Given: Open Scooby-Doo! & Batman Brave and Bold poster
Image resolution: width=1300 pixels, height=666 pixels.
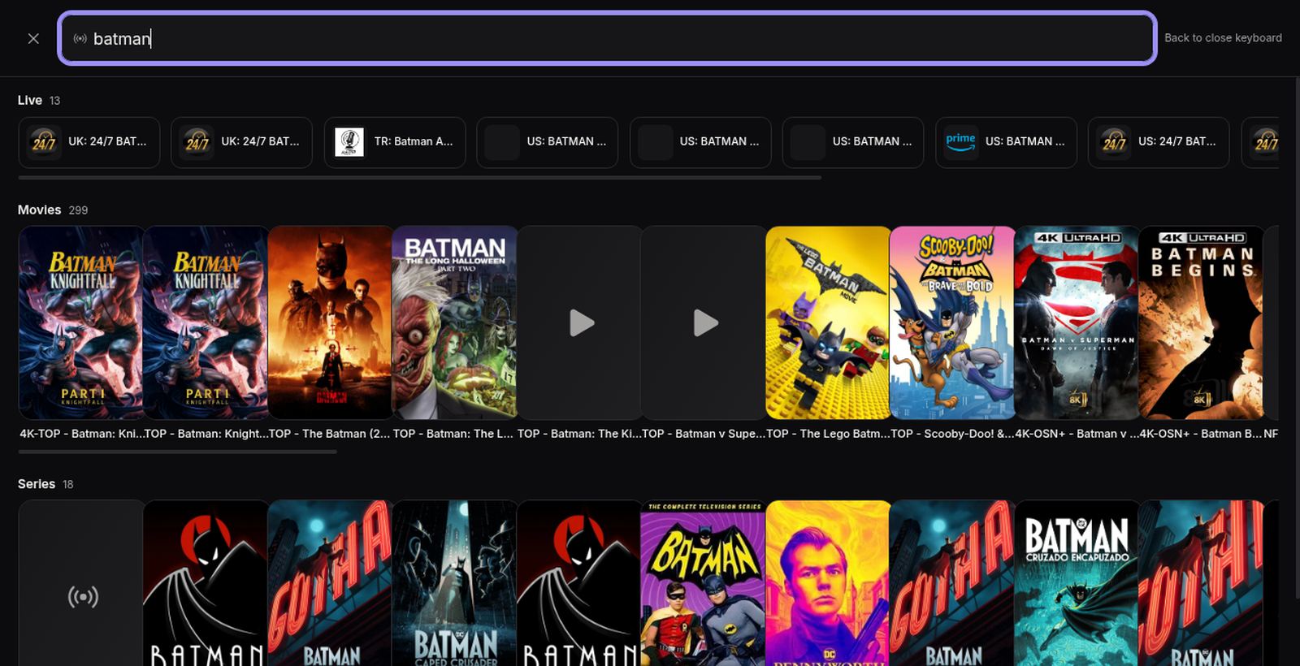Looking at the screenshot, I should 952,322.
